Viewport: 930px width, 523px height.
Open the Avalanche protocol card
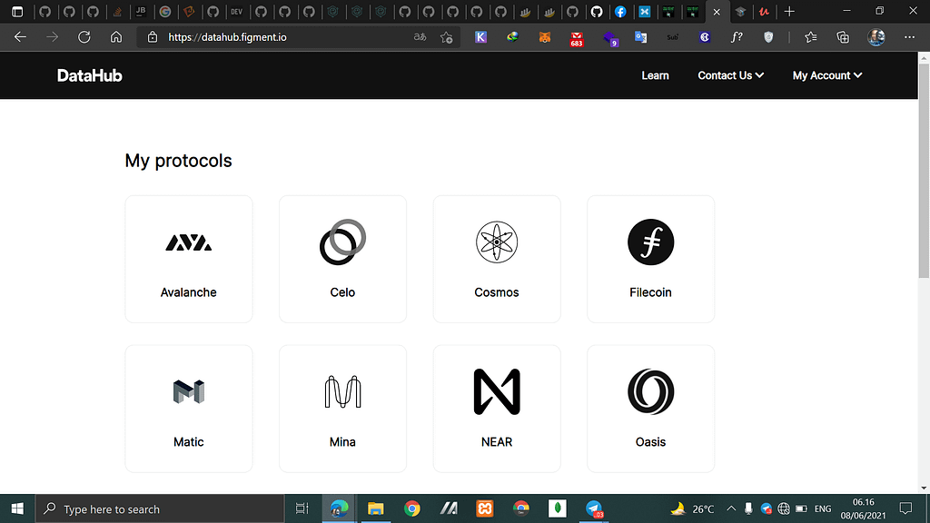(x=189, y=259)
